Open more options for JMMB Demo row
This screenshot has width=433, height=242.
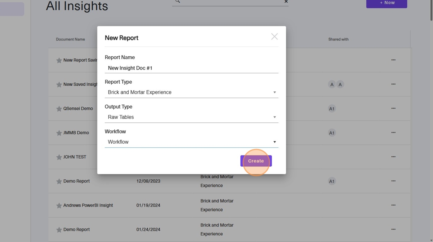(x=393, y=132)
